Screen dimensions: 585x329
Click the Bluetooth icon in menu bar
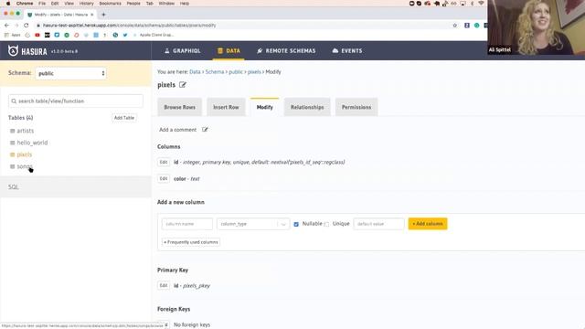[x=472, y=4]
